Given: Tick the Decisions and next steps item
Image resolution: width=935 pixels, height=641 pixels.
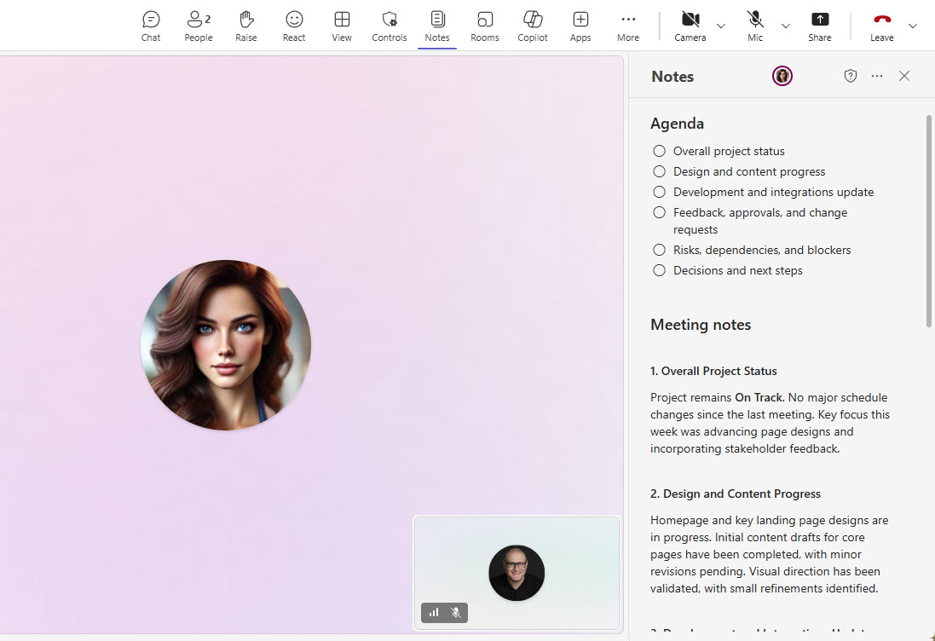Looking at the screenshot, I should 659,270.
